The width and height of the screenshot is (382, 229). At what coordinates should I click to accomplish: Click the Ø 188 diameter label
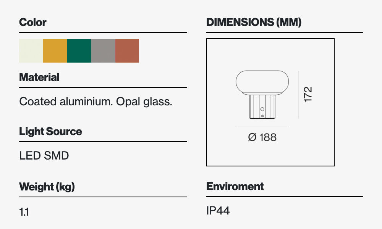pos(262,137)
